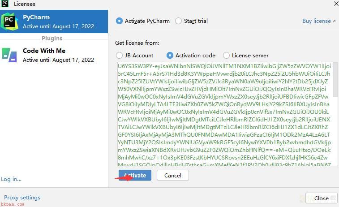
Task: Click the Cancel button
Action: click(x=173, y=175)
